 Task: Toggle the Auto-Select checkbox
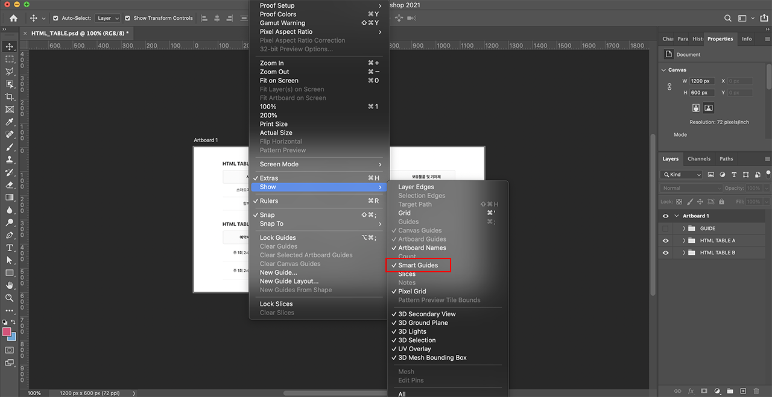(55, 18)
